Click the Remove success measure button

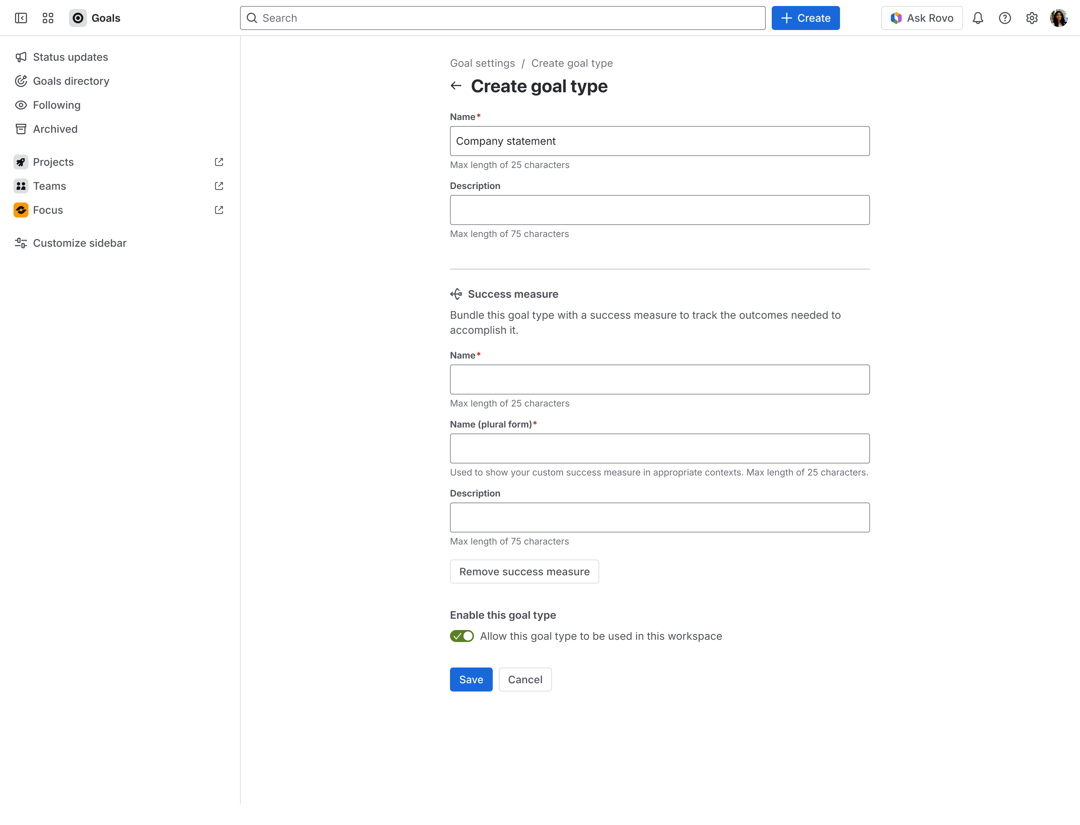click(524, 571)
